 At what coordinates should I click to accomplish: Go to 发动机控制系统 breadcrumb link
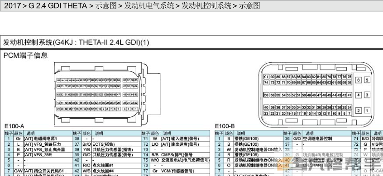(x=206, y=5)
